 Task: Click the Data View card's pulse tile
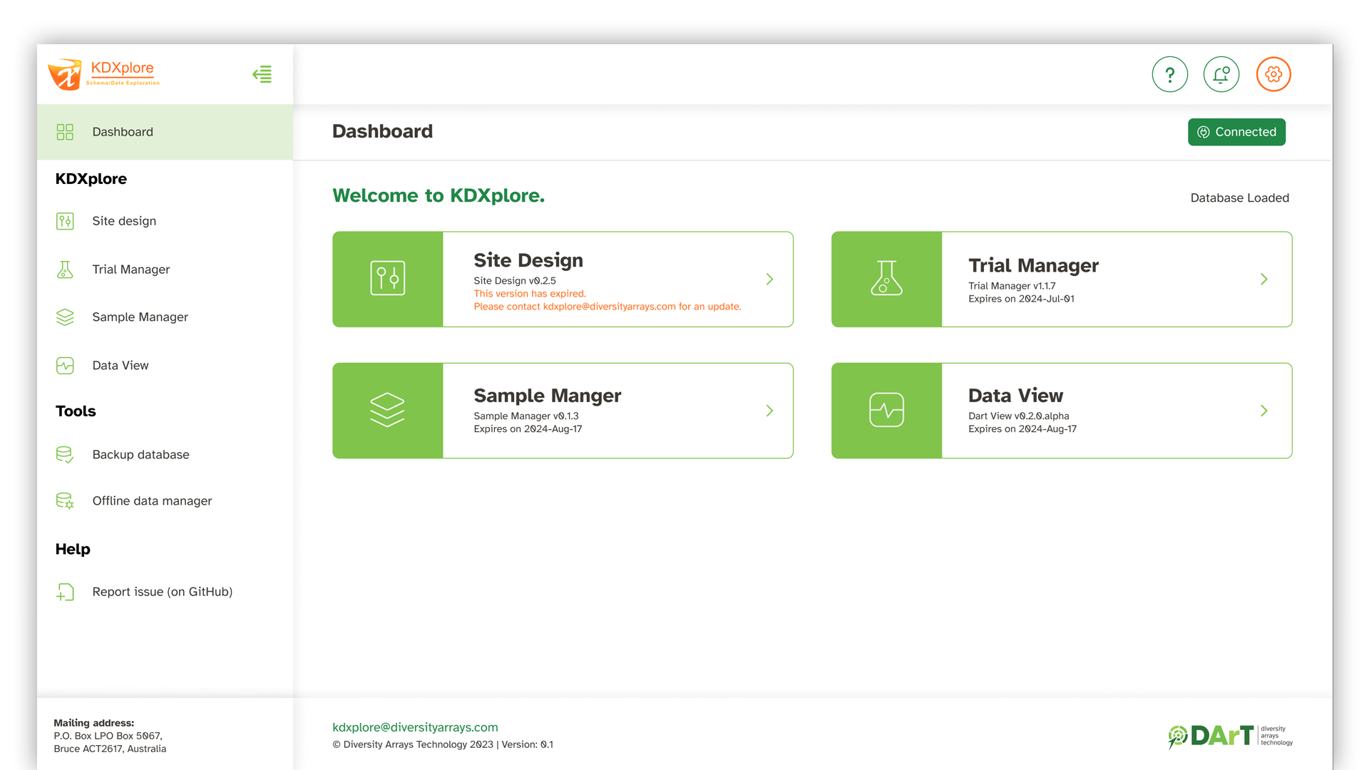887,411
